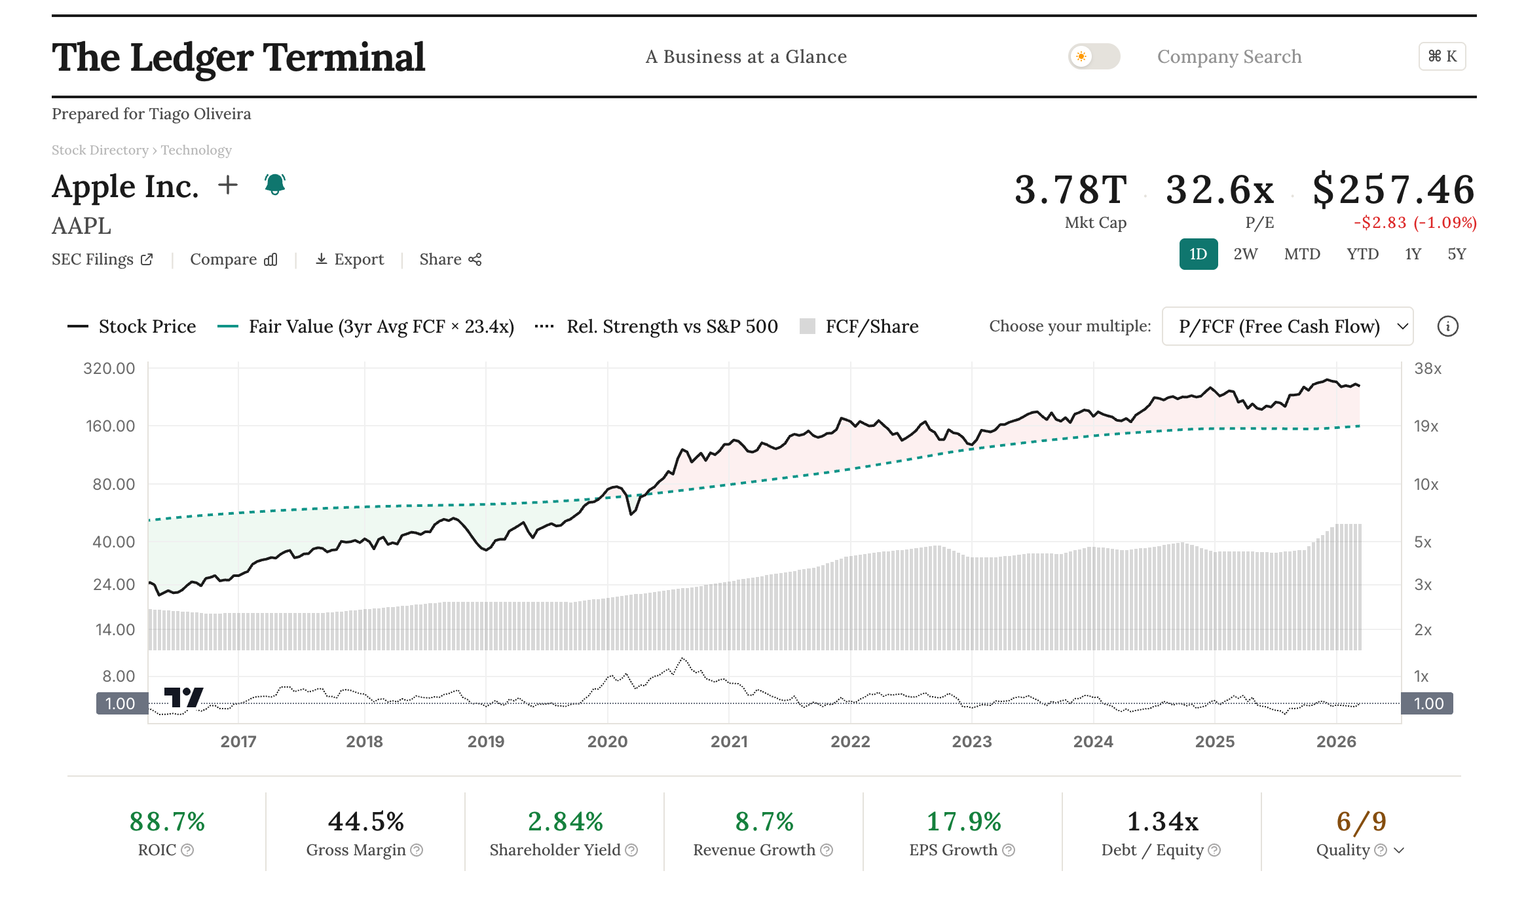The width and height of the screenshot is (1526, 909).
Task: Click the 2020 label on the time axis
Action: [x=607, y=741]
